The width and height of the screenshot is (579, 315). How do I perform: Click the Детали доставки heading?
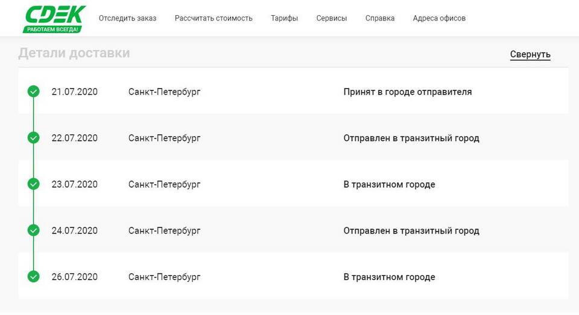pos(74,53)
